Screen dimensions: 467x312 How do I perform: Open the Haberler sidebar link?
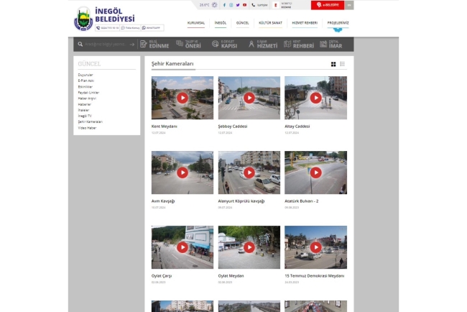click(x=85, y=104)
